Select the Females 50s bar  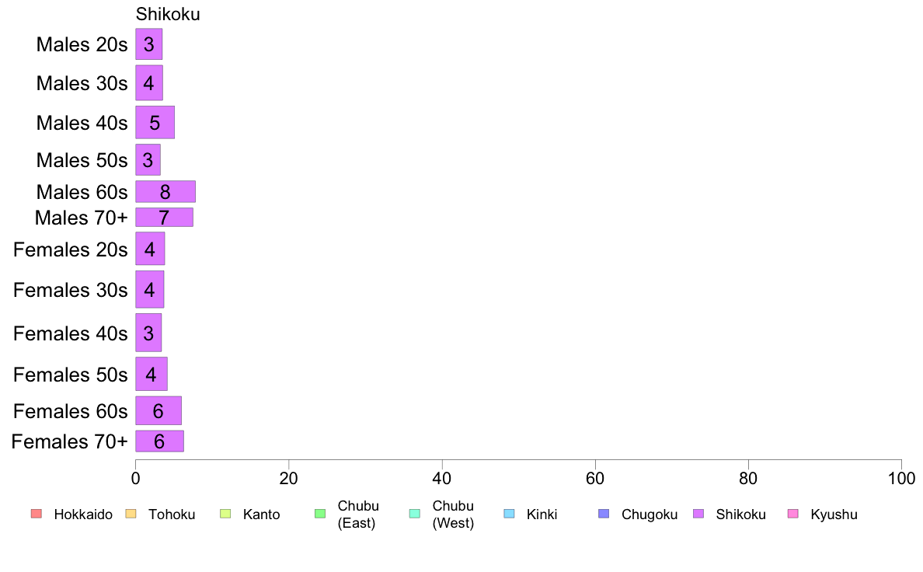(x=152, y=374)
